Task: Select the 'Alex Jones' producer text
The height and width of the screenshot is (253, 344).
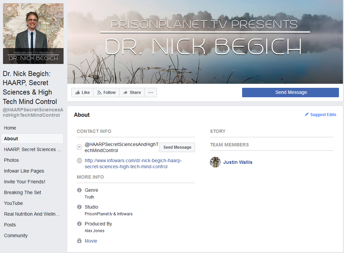Action: 94,230
